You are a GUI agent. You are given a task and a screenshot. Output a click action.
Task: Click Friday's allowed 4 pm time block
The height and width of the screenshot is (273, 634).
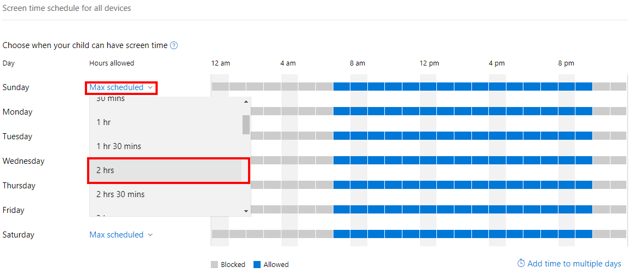tap(497, 209)
